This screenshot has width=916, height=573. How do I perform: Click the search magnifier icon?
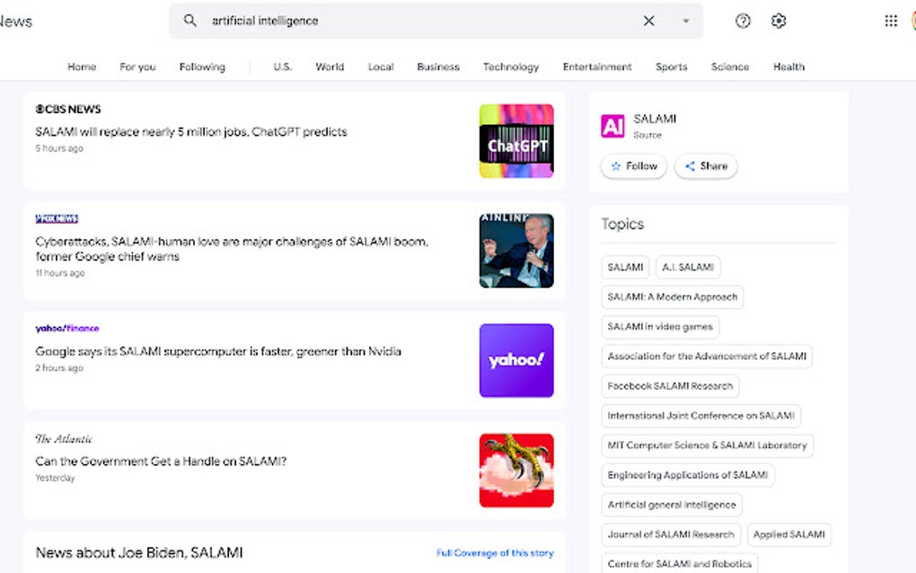click(x=189, y=21)
